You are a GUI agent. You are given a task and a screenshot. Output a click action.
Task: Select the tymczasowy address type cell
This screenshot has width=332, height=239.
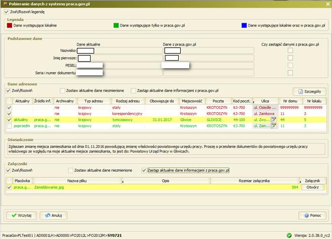128,120
